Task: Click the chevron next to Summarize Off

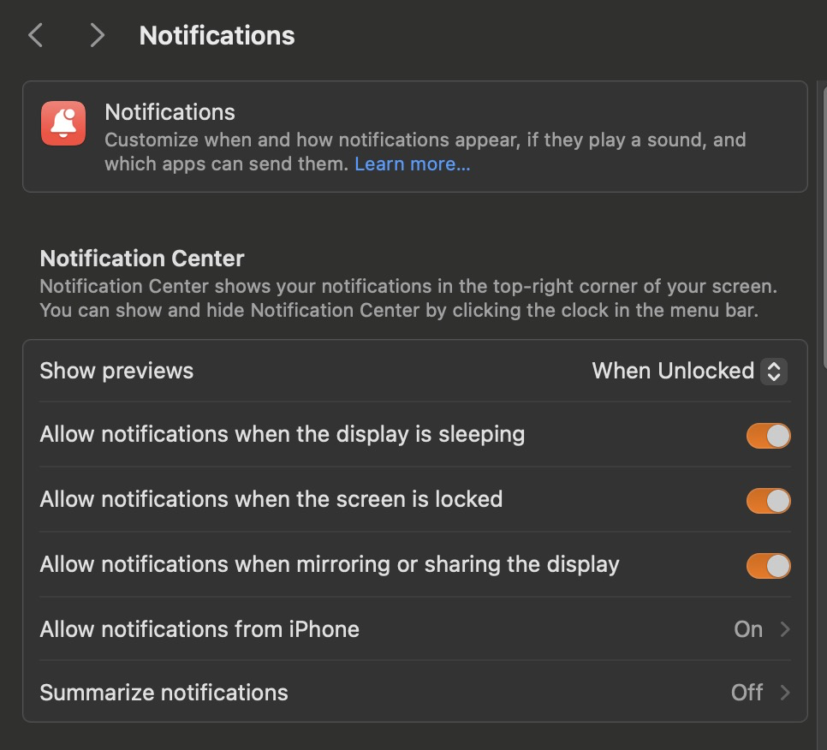Action: [x=785, y=693]
